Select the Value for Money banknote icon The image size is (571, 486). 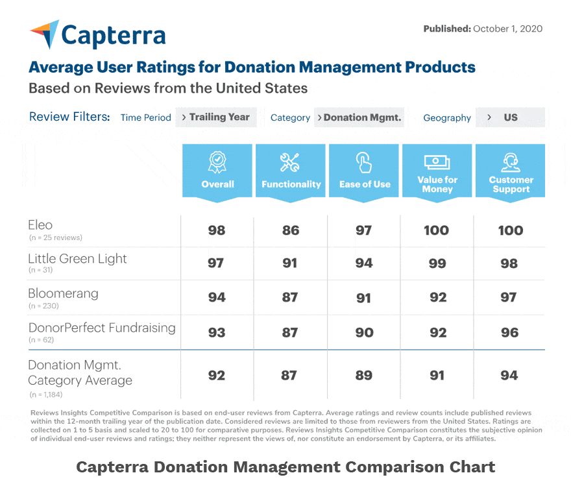pyautogui.click(x=437, y=162)
